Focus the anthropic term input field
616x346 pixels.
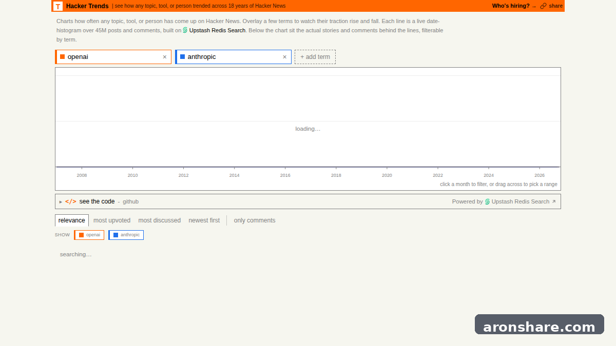point(233,57)
